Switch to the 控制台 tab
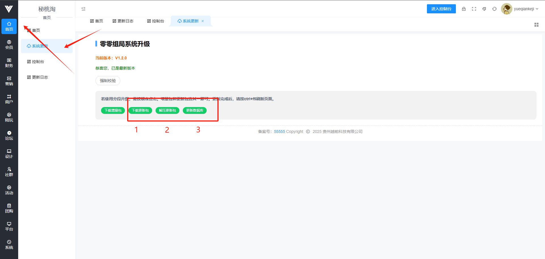Viewport: 545px width, 259px height. (x=156, y=21)
